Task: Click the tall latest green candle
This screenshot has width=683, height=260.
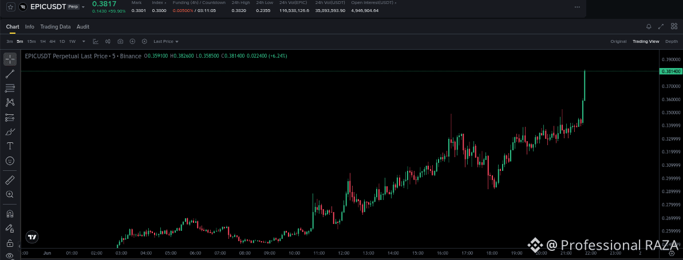Action: pyautogui.click(x=584, y=86)
